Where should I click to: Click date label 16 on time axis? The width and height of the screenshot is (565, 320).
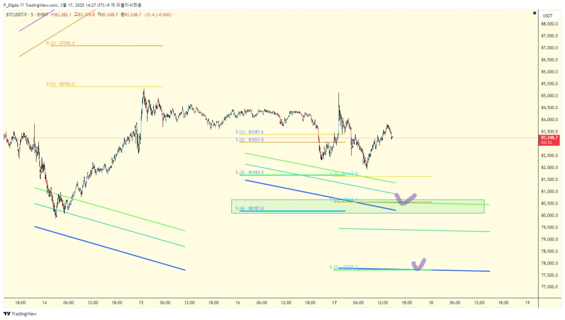point(238,303)
